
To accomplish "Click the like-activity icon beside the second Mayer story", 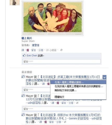I will pyautogui.click(x=23, y=96).
